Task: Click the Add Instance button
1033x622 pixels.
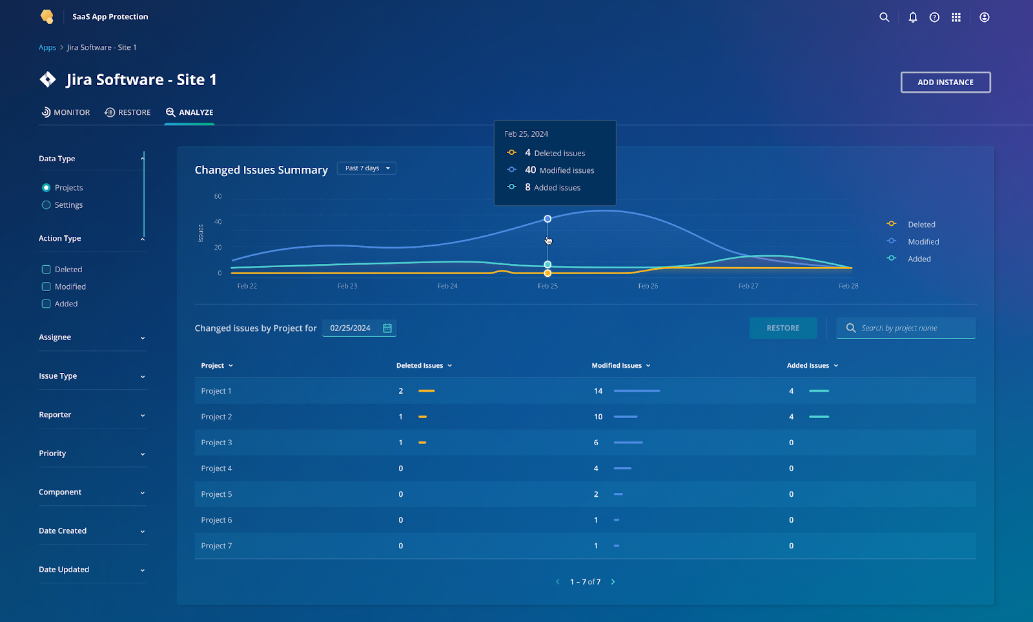Action: point(946,82)
